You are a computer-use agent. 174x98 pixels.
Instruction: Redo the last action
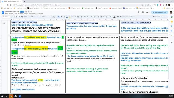pyautogui.click(x=14, y=17)
